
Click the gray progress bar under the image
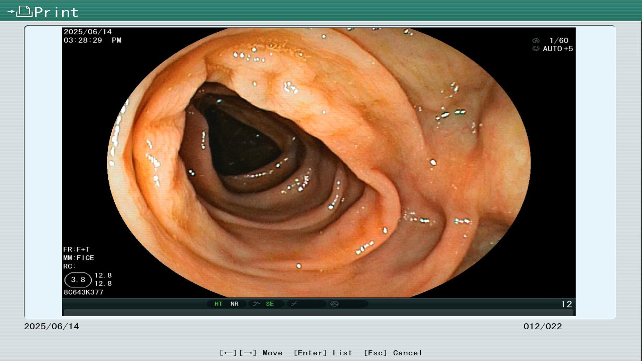[x=319, y=313]
